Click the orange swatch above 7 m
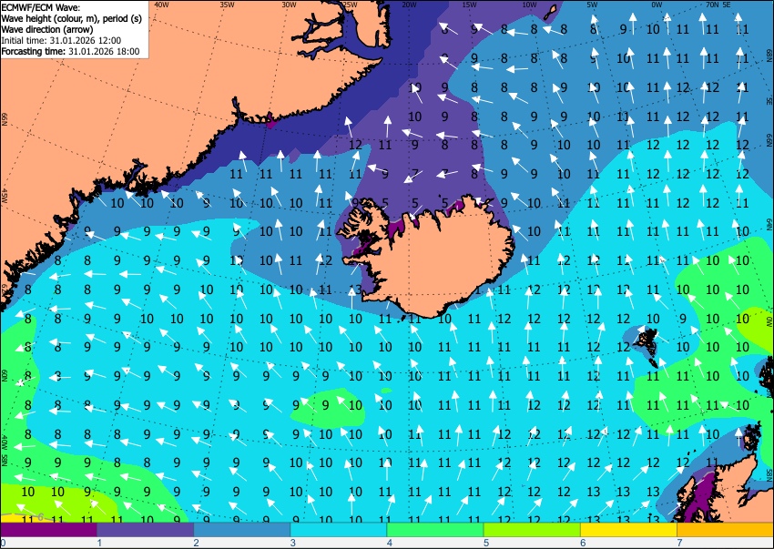The image size is (774, 549). [726, 530]
